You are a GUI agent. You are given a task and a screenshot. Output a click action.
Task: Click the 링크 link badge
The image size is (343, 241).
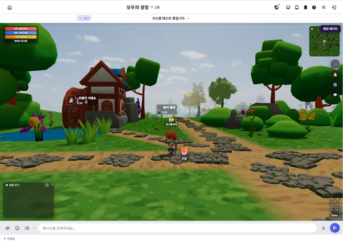click(84, 18)
